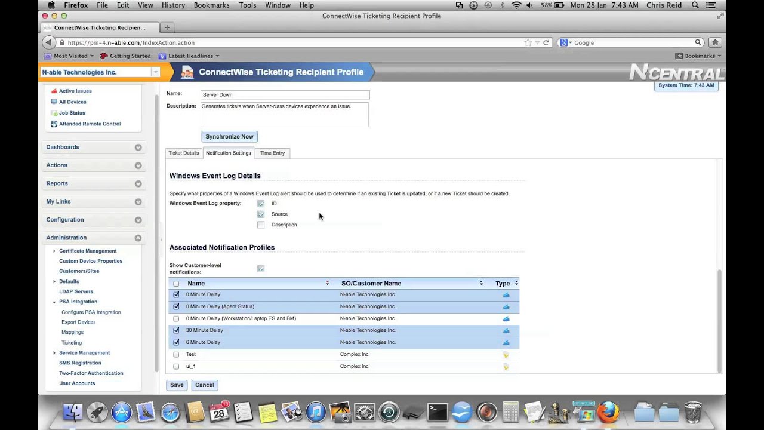Click the Description text field
This screenshot has height=430, width=764.
[x=284, y=115]
